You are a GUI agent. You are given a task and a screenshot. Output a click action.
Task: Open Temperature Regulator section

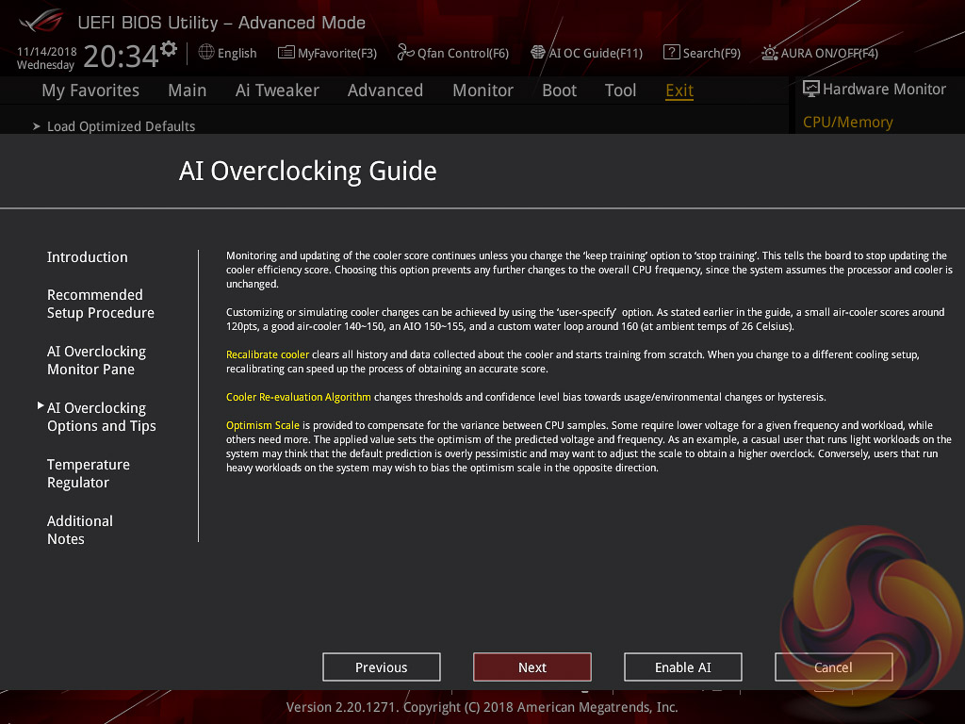point(89,473)
